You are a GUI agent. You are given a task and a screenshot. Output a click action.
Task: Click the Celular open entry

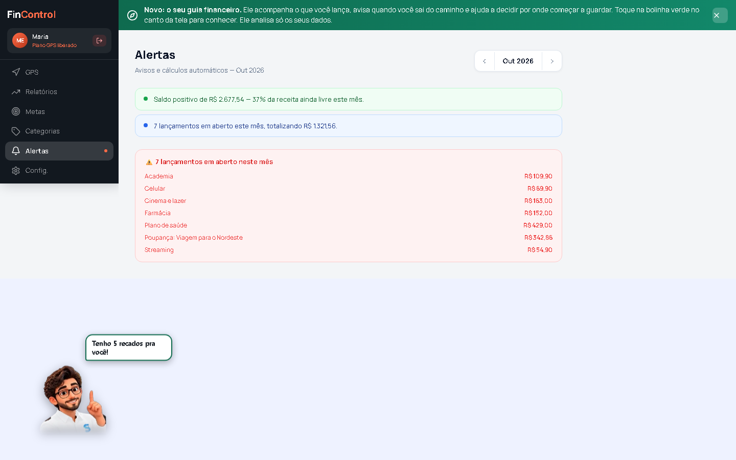349,189
